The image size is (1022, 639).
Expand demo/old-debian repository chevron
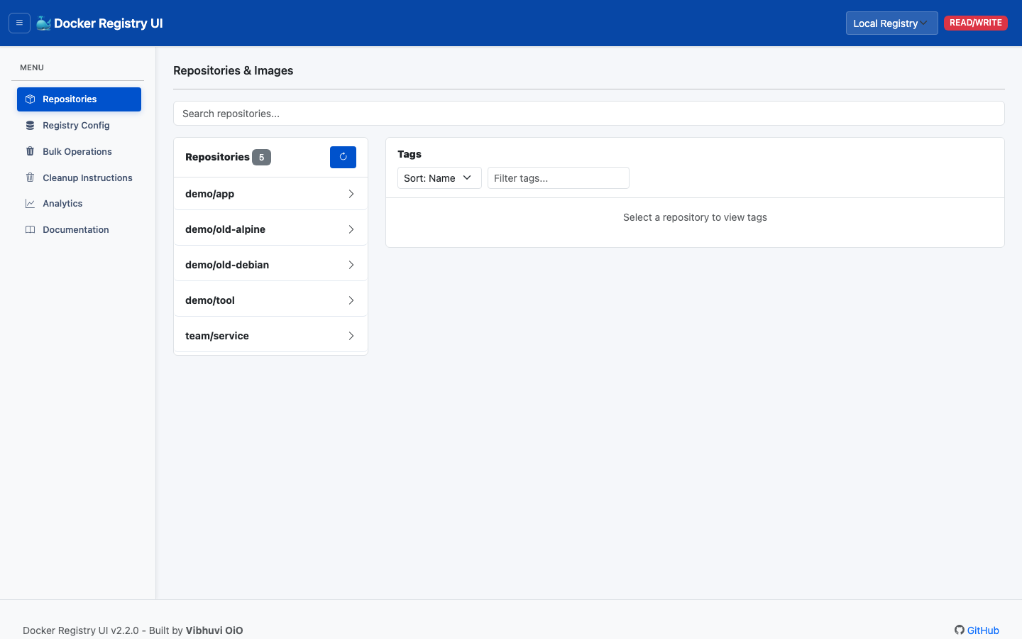pyautogui.click(x=351, y=265)
